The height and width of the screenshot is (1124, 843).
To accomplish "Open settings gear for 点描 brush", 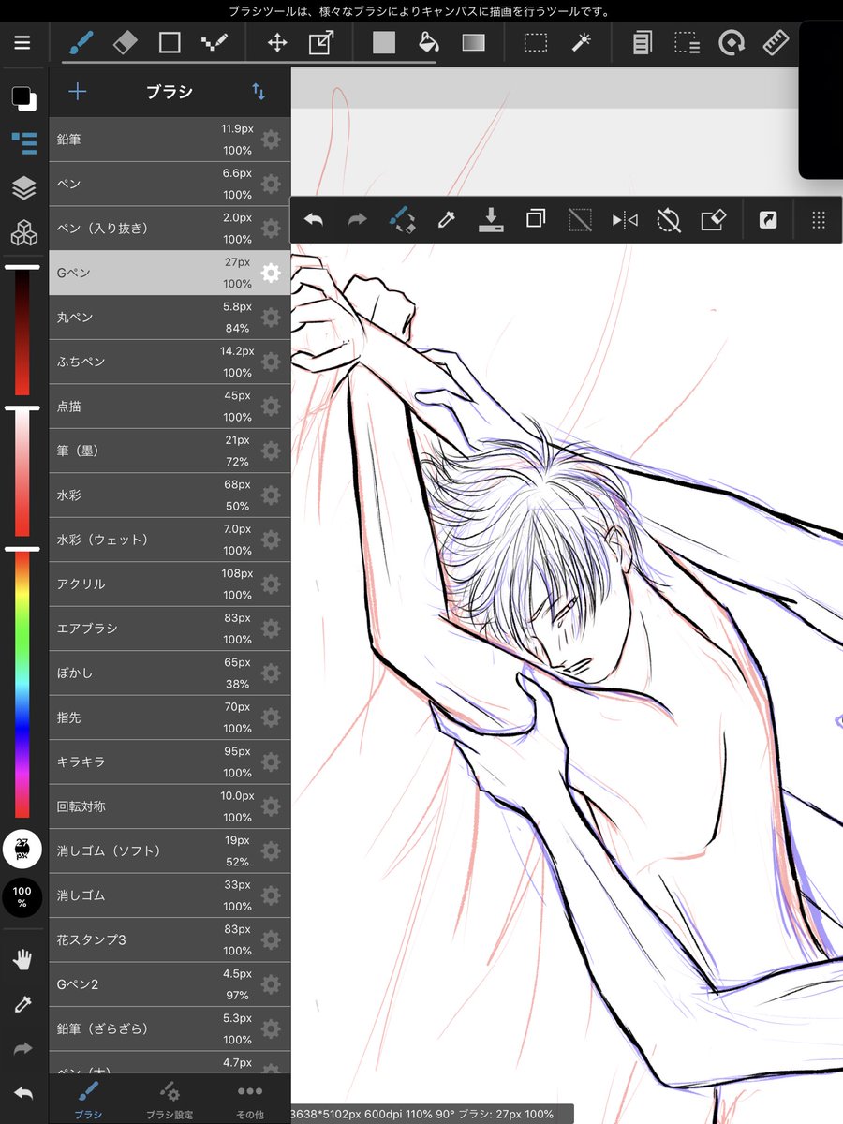I will [271, 407].
